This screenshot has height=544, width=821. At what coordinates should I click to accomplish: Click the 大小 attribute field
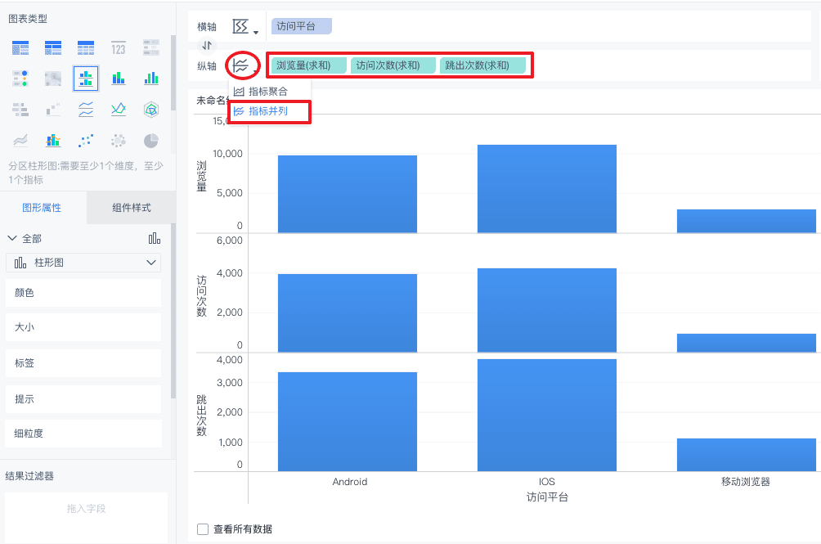[x=83, y=327]
